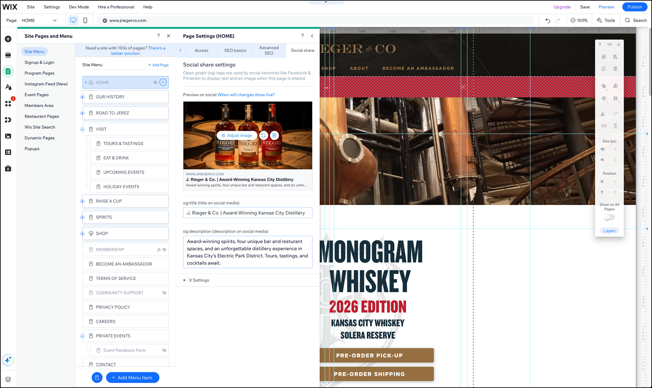This screenshot has height=388, width=652.
Task: Open Add Apps icon with red badge
Action: (8, 104)
